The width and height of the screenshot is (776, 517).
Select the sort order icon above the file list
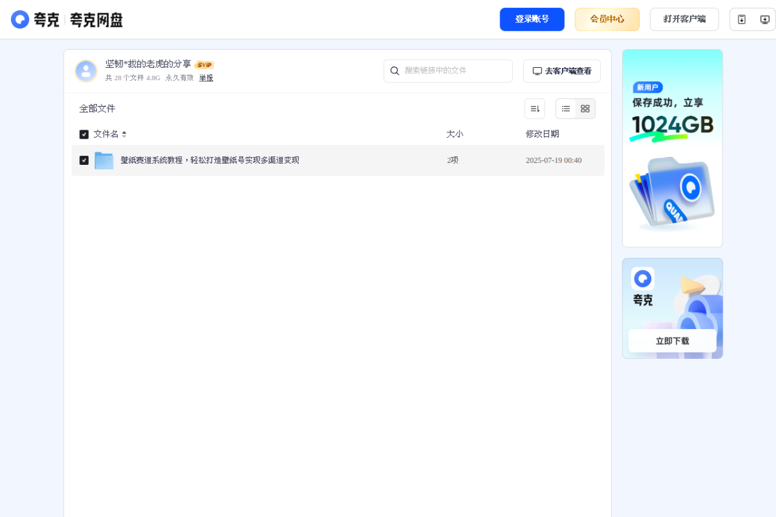pos(534,108)
